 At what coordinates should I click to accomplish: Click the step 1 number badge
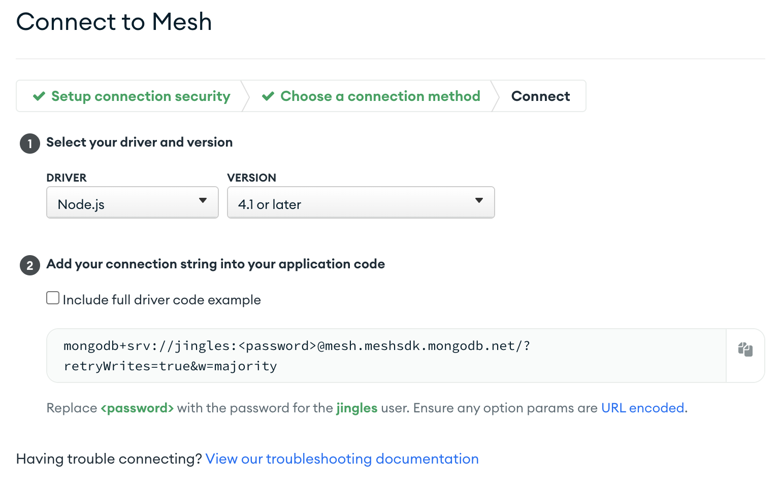point(30,144)
